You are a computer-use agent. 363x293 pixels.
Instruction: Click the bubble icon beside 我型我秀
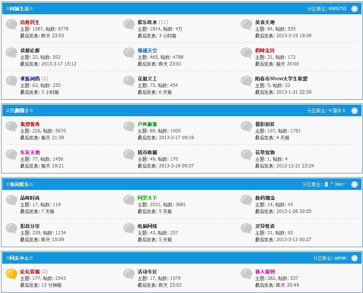tap(11, 126)
